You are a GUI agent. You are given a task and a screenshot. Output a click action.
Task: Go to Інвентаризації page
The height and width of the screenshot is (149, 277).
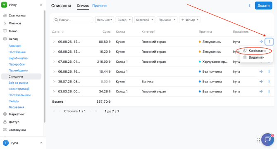19,89
